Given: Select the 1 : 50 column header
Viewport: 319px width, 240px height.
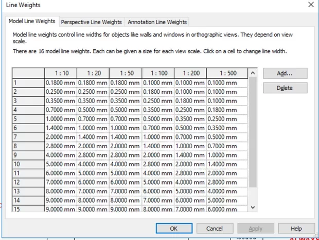Looking at the screenshot, I should [126, 73].
